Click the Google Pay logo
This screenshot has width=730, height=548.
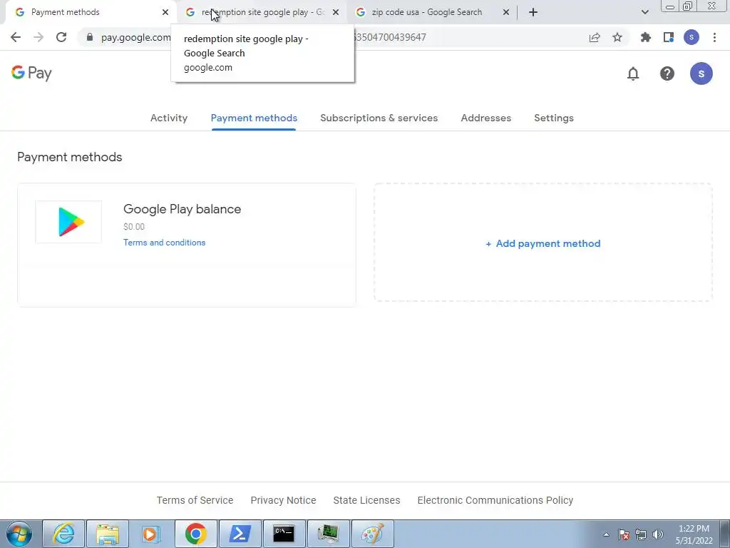point(31,73)
